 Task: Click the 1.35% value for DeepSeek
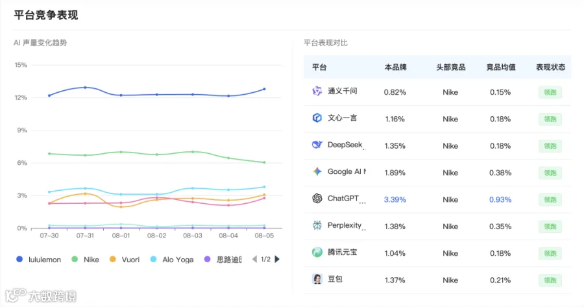pos(395,146)
